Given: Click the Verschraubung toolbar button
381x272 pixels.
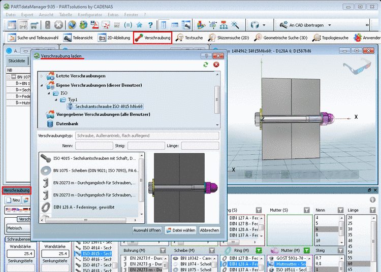Looking at the screenshot, I should [x=152, y=38].
